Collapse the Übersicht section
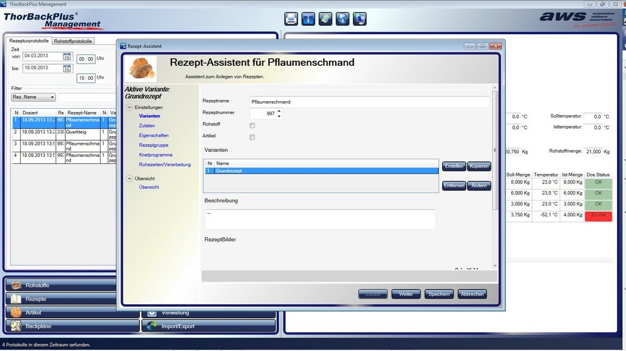626x351 pixels. [130, 178]
